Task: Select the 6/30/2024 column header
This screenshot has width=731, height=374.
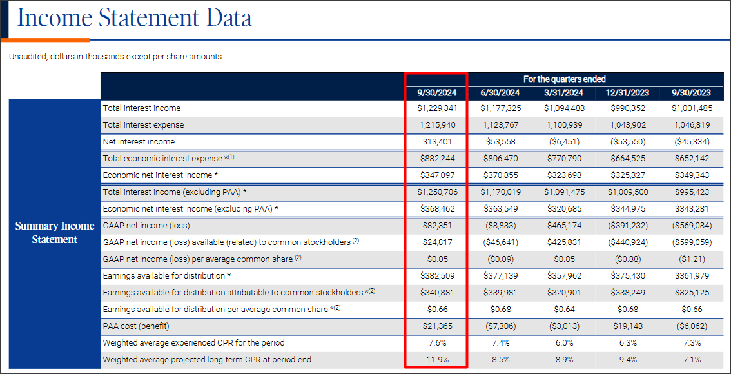Action: 500,92
